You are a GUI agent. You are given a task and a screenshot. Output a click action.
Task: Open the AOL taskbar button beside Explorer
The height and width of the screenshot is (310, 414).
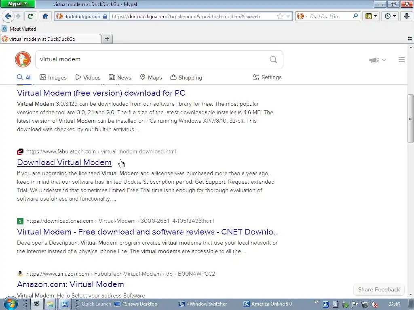tap(65, 304)
